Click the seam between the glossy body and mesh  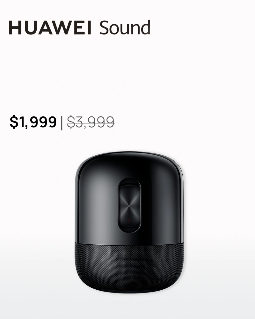coord(129,243)
